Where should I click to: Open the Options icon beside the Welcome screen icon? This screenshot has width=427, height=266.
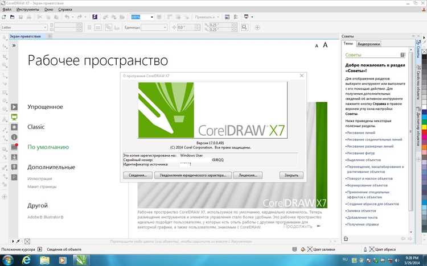[x=236, y=17]
